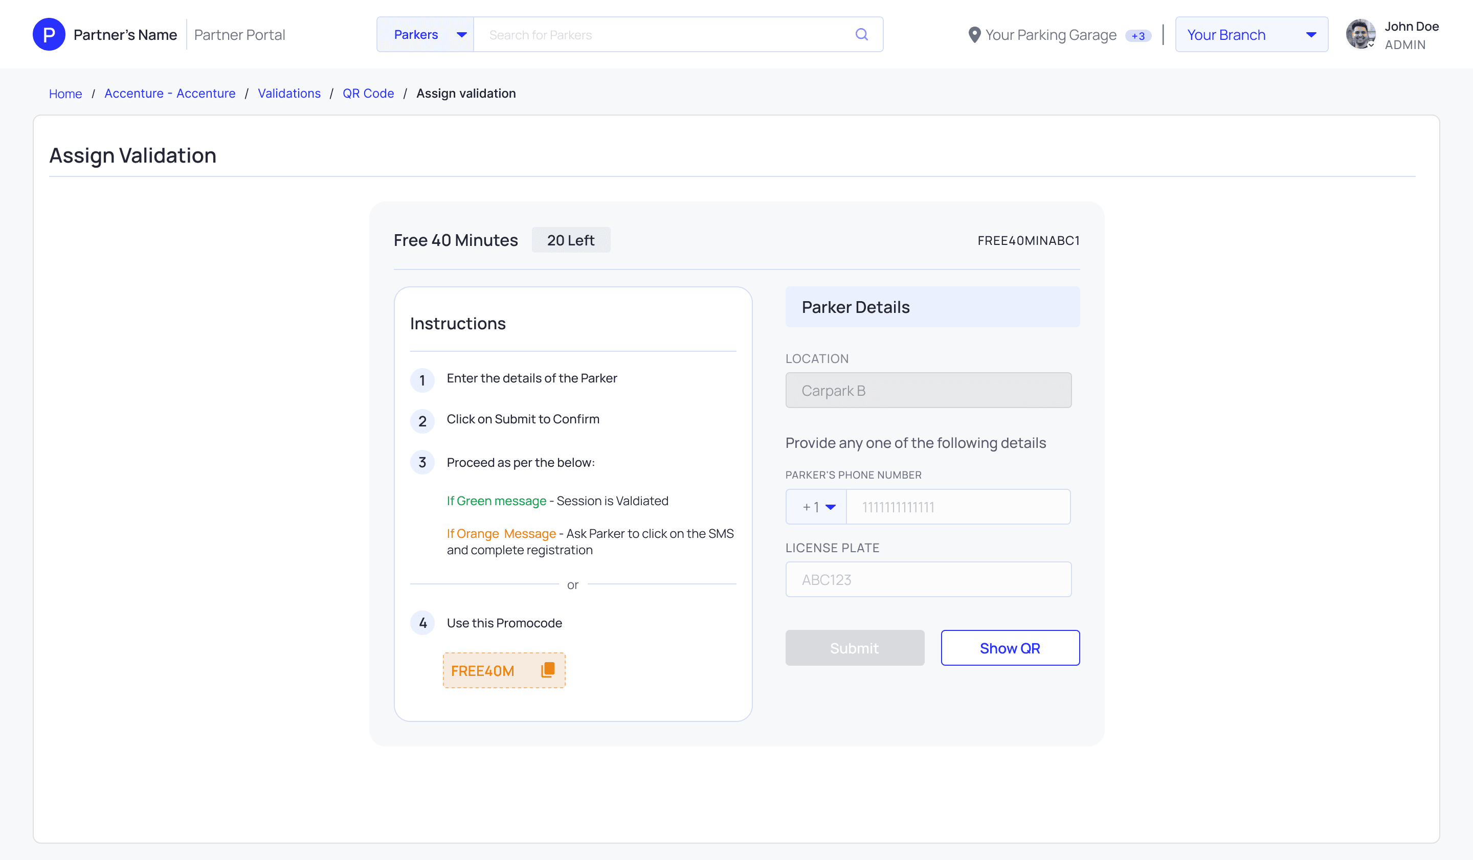Navigate to Validations breadcrumb
1473x860 pixels.
click(289, 94)
